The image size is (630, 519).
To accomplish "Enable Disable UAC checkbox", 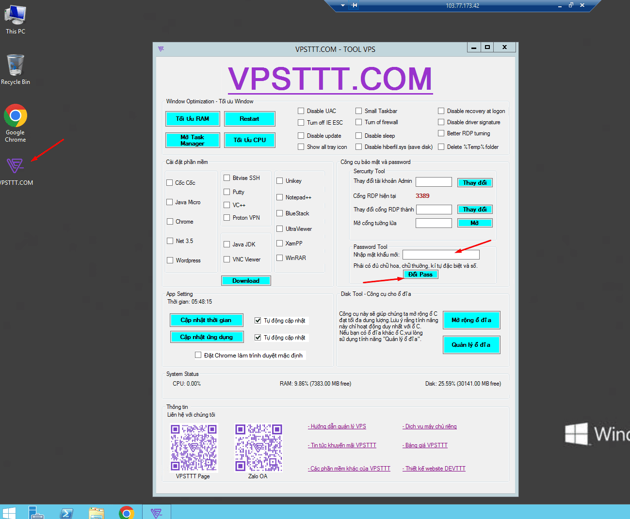I will tap(301, 111).
